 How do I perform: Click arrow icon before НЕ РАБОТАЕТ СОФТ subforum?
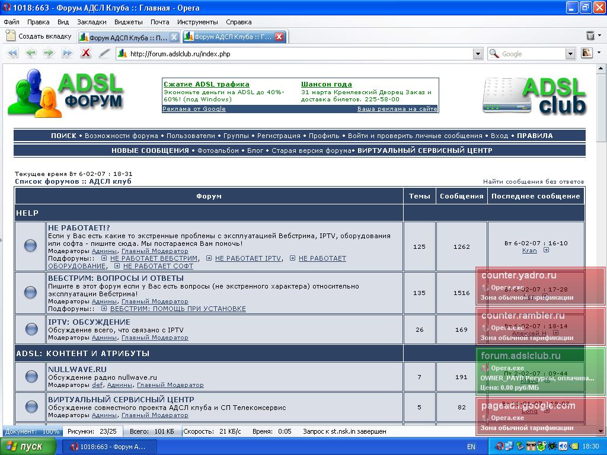(117, 266)
